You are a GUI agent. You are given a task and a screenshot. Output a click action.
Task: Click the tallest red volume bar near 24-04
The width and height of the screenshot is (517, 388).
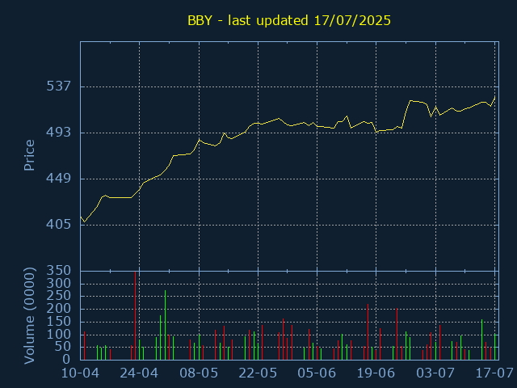tap(135, 316)
